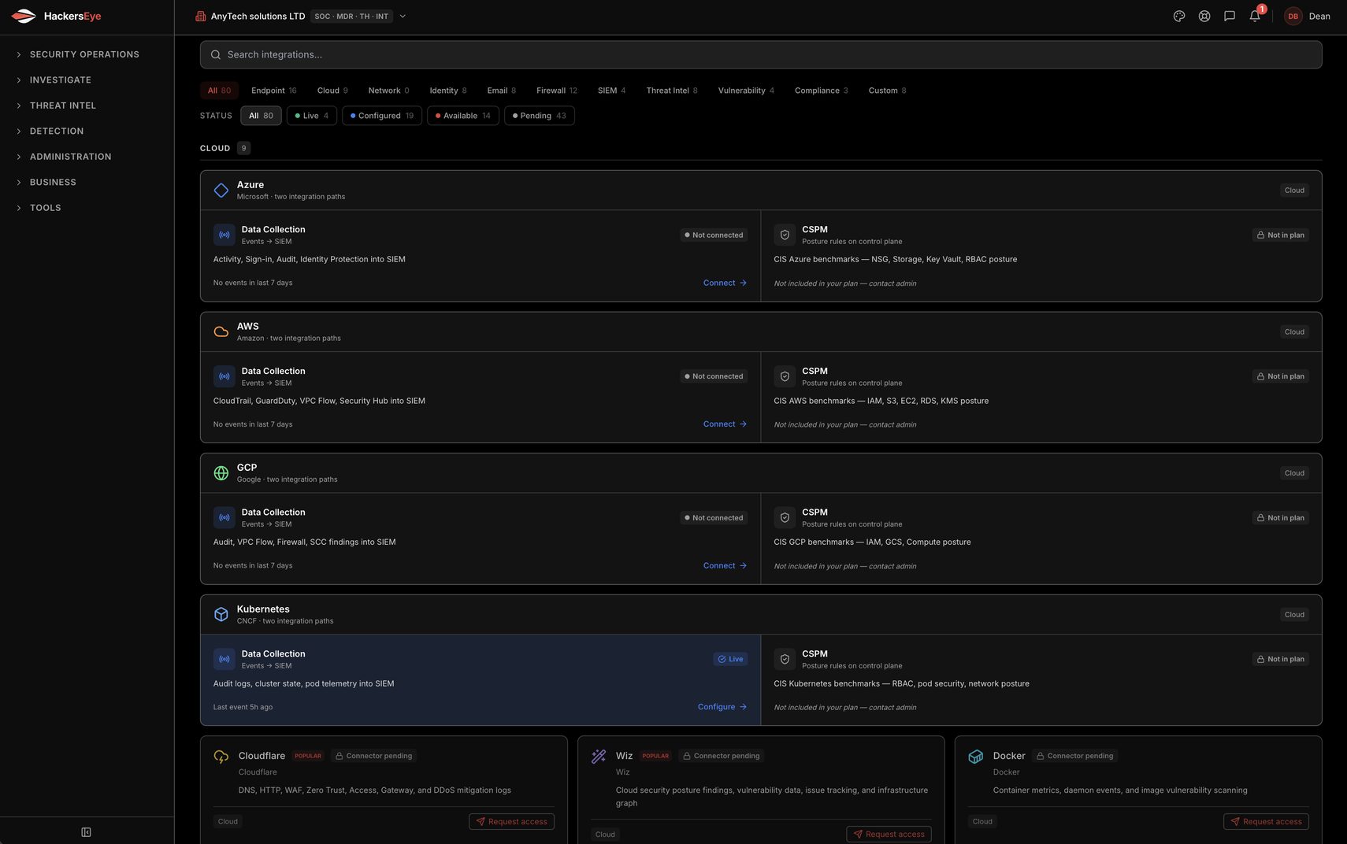Connect GCP Data Collection
1347x844 pixels.
725,565
